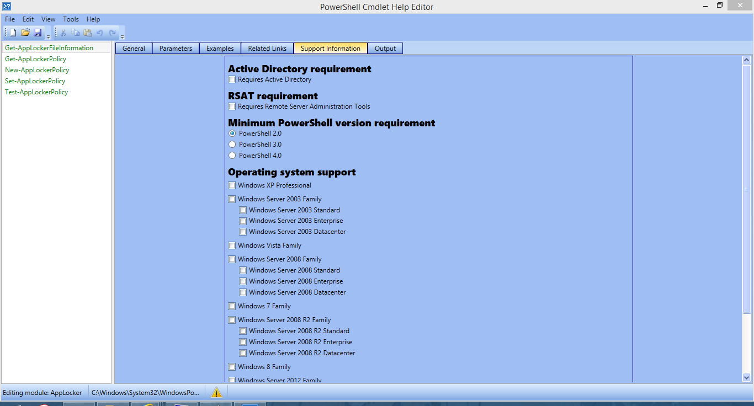
Task: Switch to the Related Links tab
Action: (x=267, y=48)
